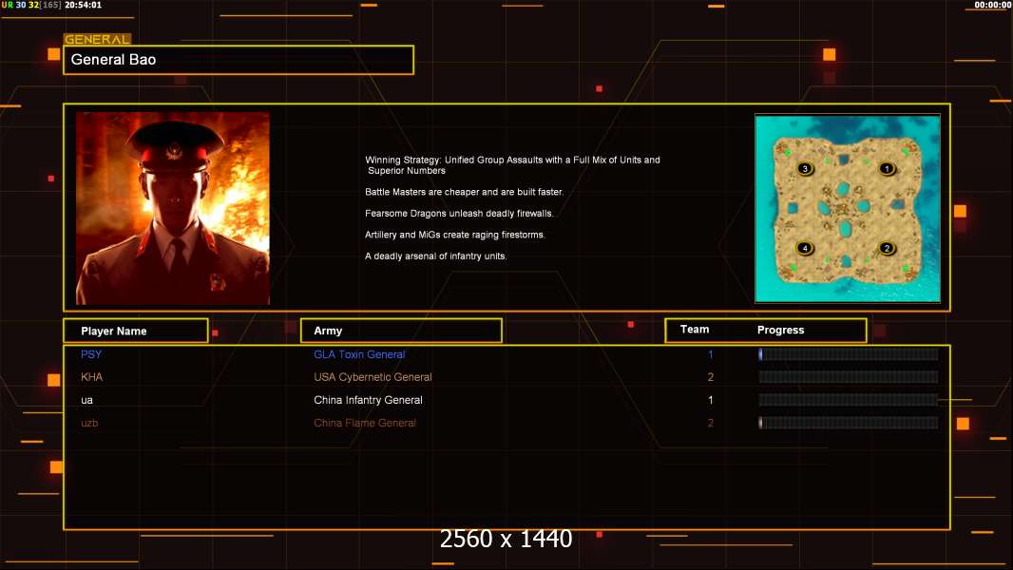Click team number for uzb row
This screenshot has height=570, width=1013.
(711, 423)
